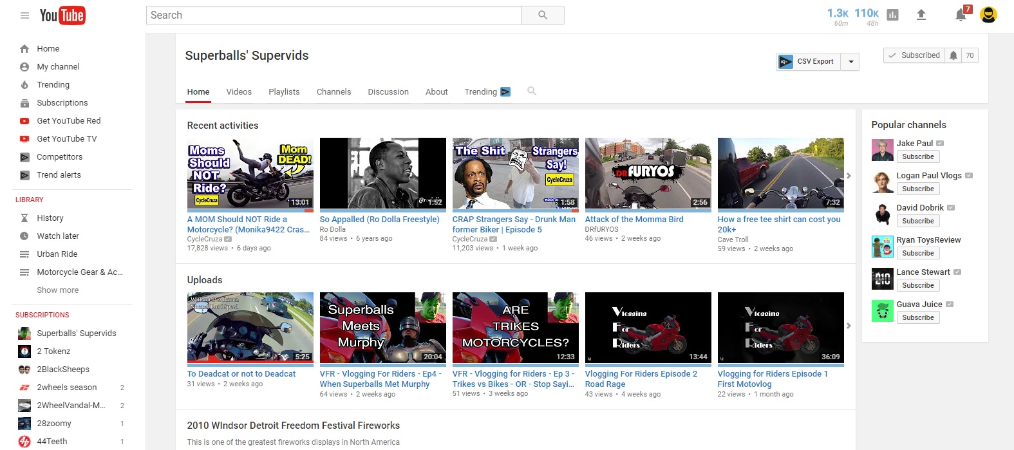Open 'Attack of the Momma Bird' link
The height and width of the screenshot is (450, 1014).
(634, 220)
